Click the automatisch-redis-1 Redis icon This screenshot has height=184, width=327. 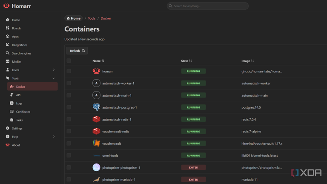pyautogui.click(x=96, y=119)
